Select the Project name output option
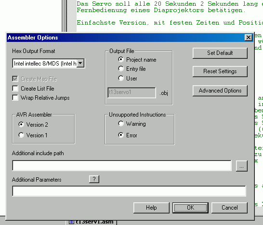The image size is (263, 225). coord(121,59)
